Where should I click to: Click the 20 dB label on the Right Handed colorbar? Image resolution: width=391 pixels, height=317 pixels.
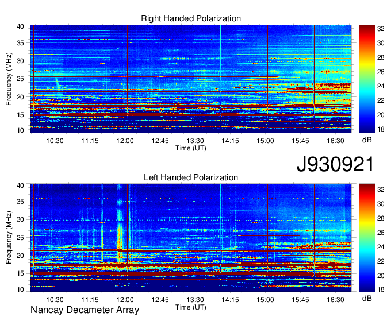[x=381, y=115]
